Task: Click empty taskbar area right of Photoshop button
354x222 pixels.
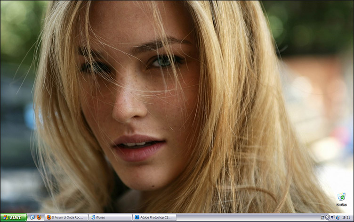Action: tap(245, 217)
